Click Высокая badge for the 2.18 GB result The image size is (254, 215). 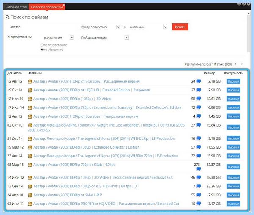click(233, 81)
